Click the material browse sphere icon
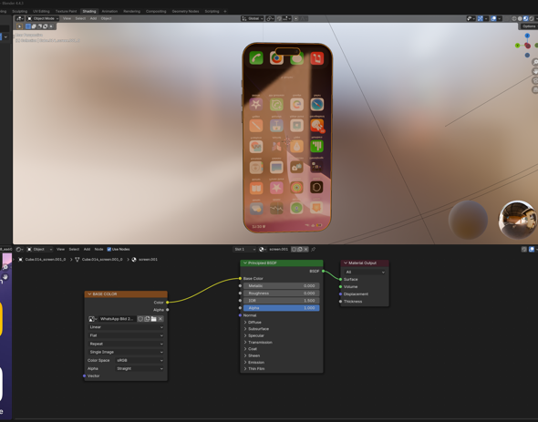Viewport: 538px width, 422px height. pos(263,250)
